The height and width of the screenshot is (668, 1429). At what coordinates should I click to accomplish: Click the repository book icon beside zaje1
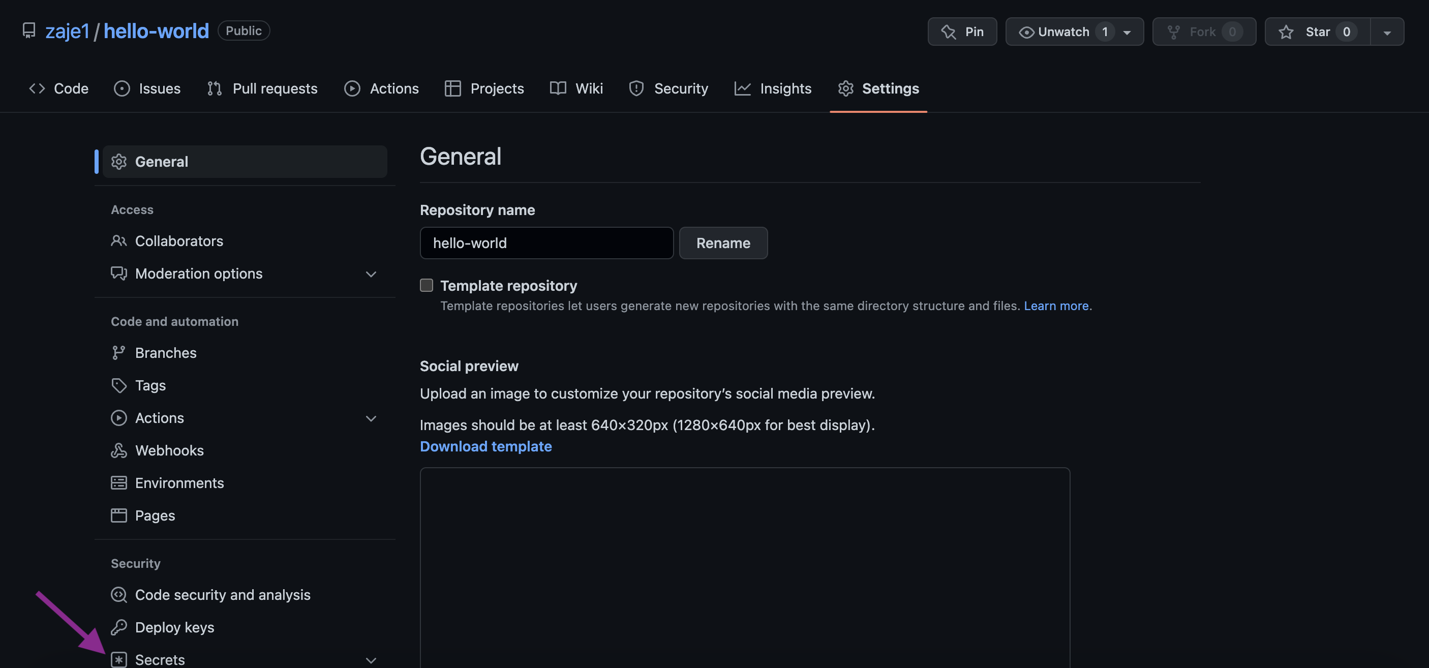[x=29, y=31]
